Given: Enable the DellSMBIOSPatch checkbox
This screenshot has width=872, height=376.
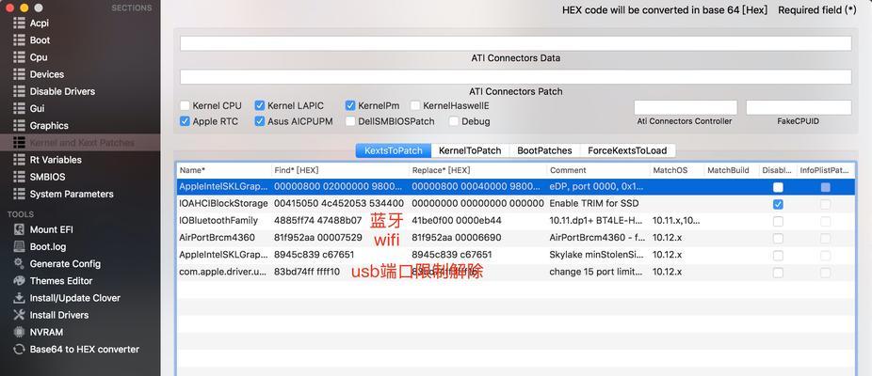Looking at the screenshot, I should pos(349,121).
